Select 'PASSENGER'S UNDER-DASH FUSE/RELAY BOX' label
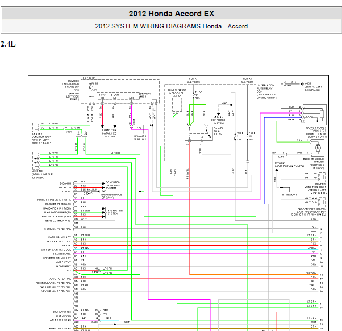This screenshot has width=342, height=331. point(312,210)
